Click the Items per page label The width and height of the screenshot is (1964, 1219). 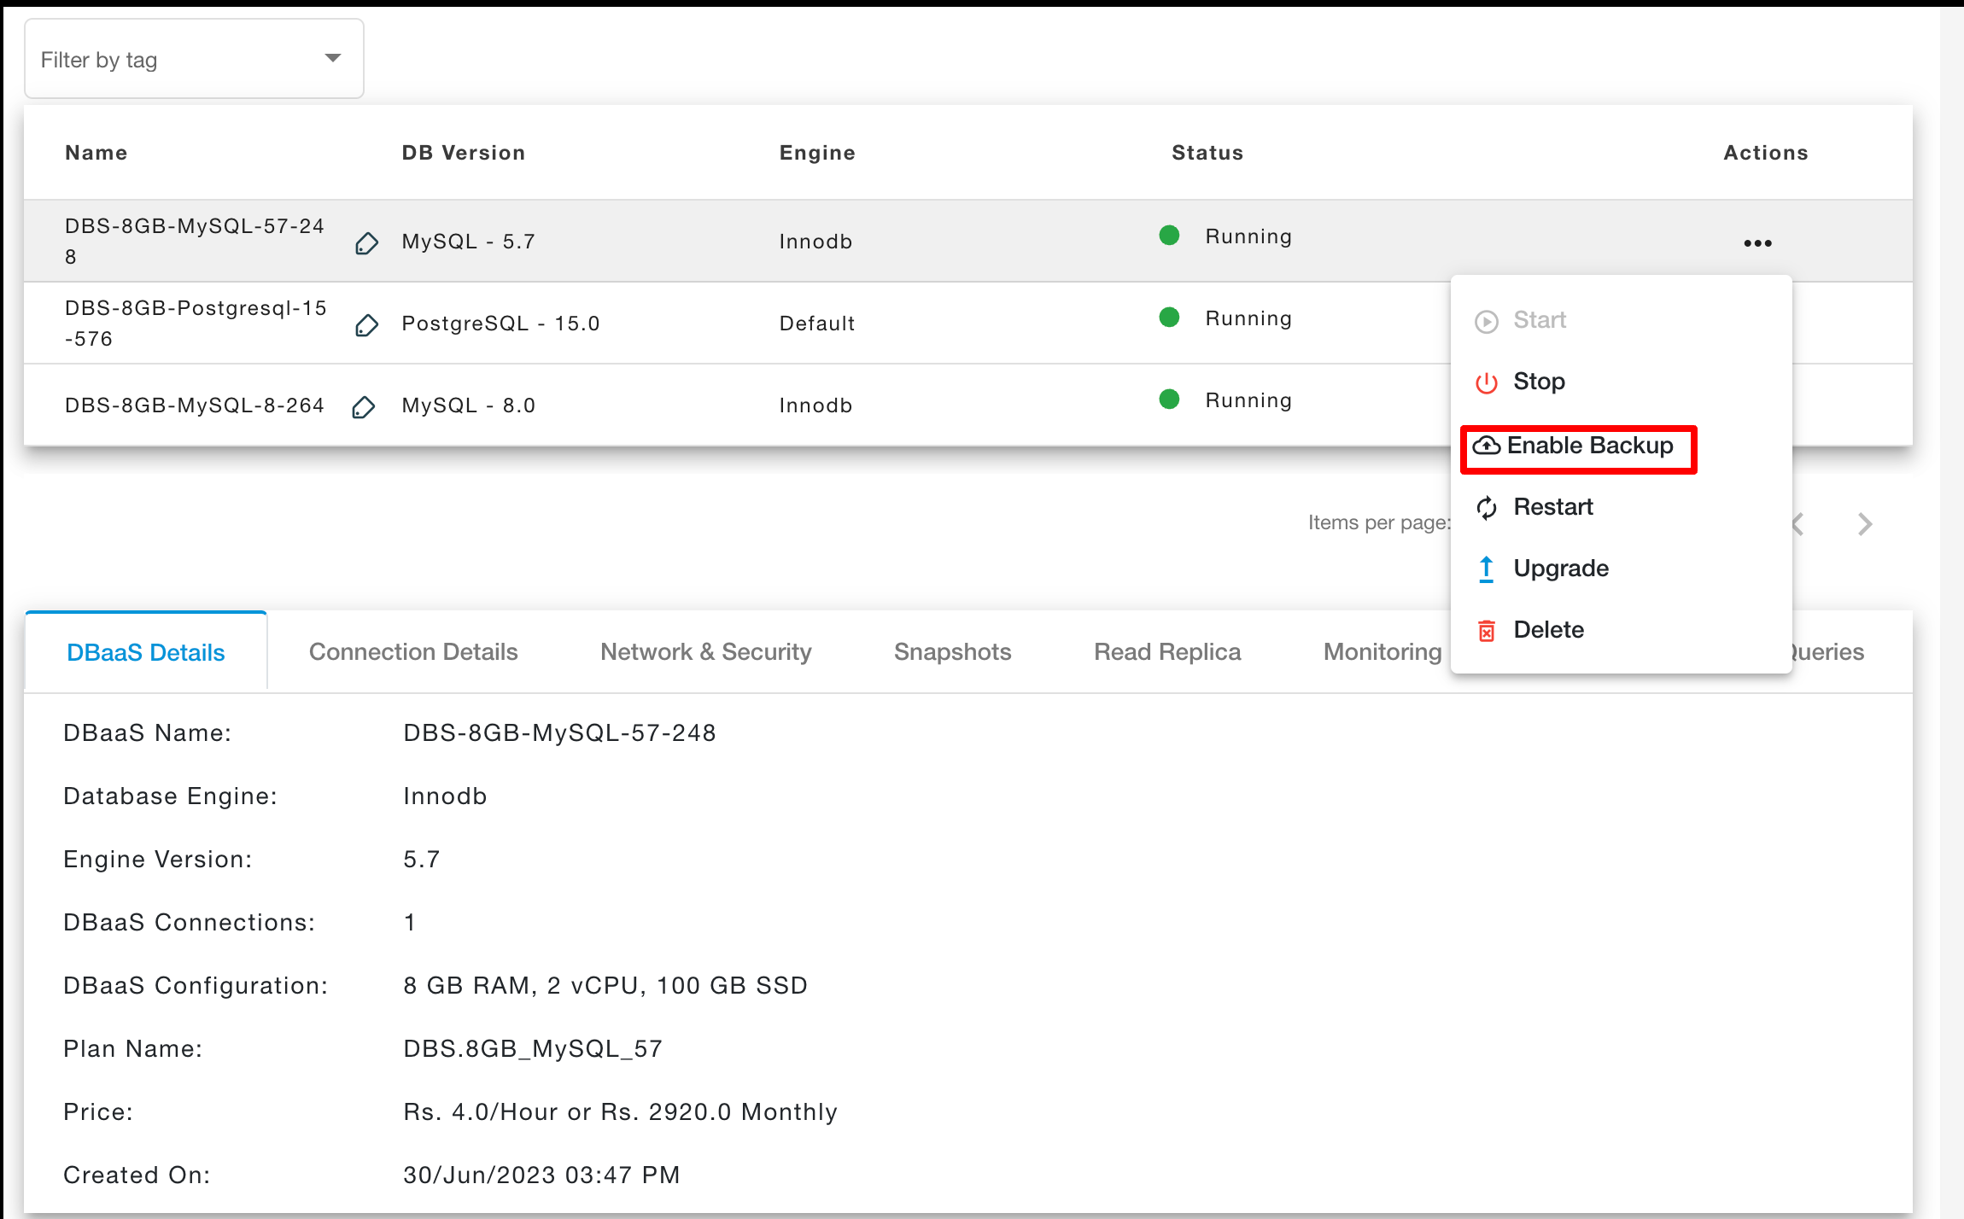click(1379, 522)
